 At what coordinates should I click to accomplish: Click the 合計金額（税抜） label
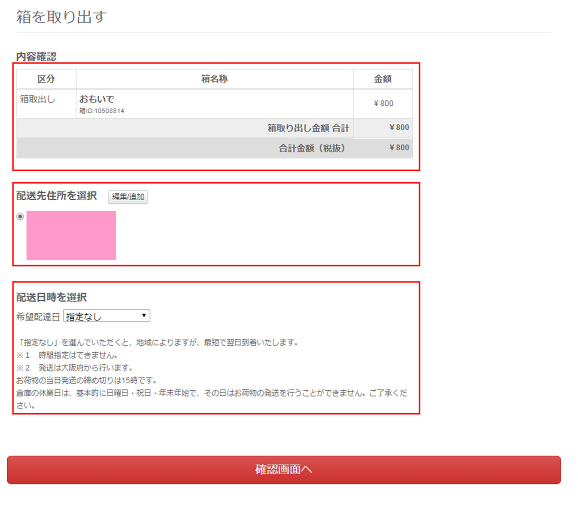tap(312, 148)
